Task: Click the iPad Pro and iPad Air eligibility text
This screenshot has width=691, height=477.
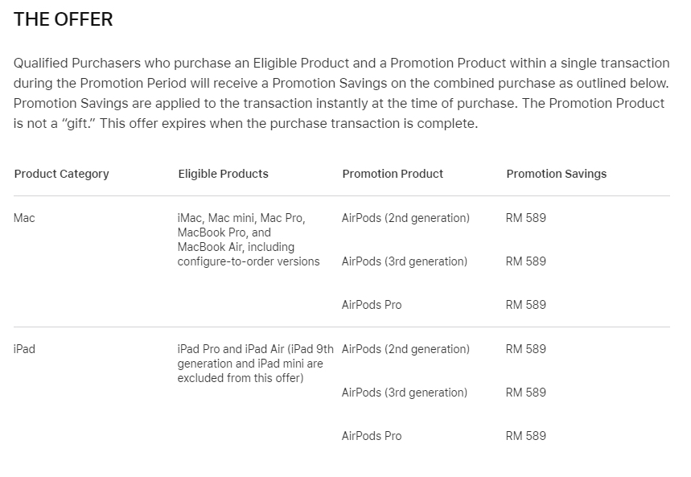Action: pos(254,364)
